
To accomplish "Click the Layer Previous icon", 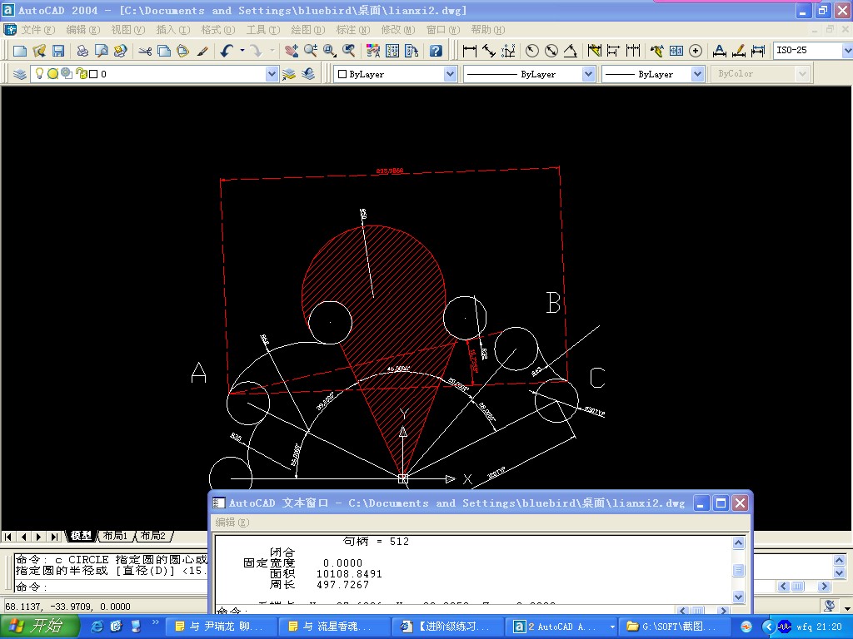I will pos(308,74).
